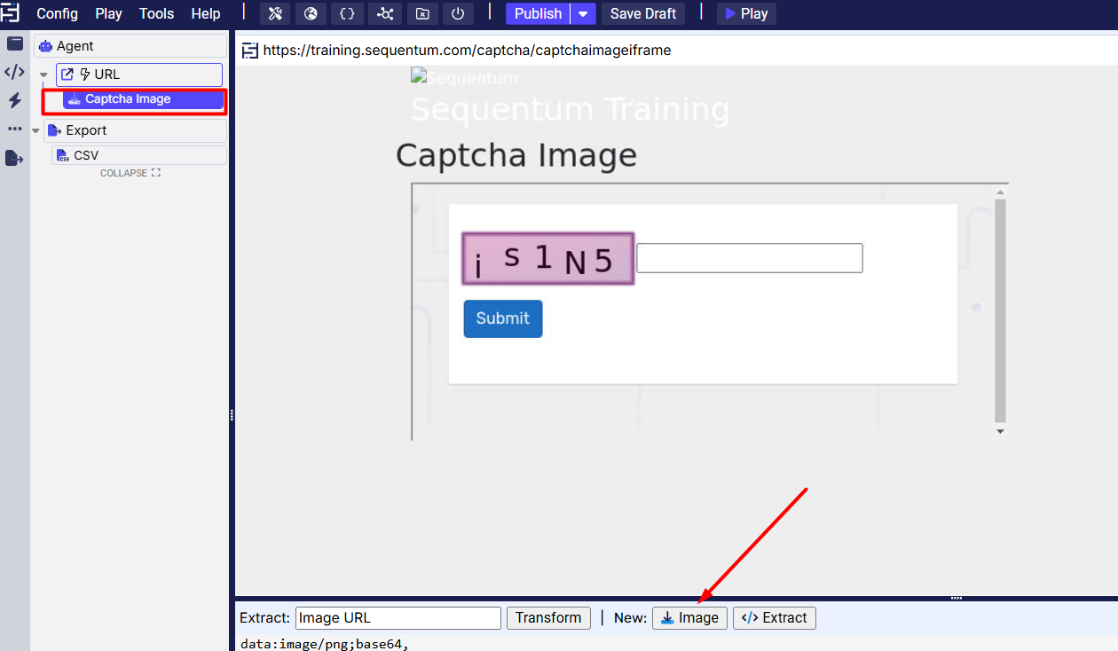Click the Extract field showing Image URL

point(398,618)
